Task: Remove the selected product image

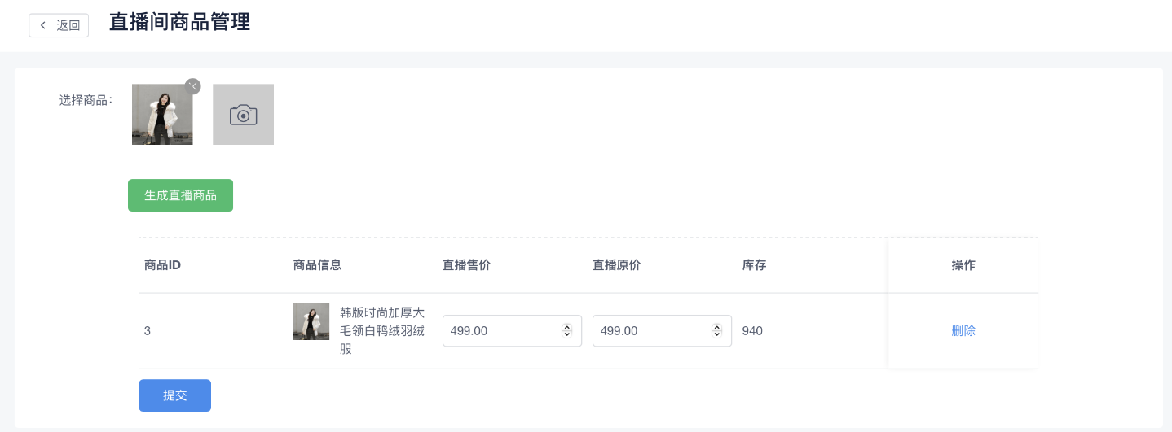Action: click(x=193, y=86)
